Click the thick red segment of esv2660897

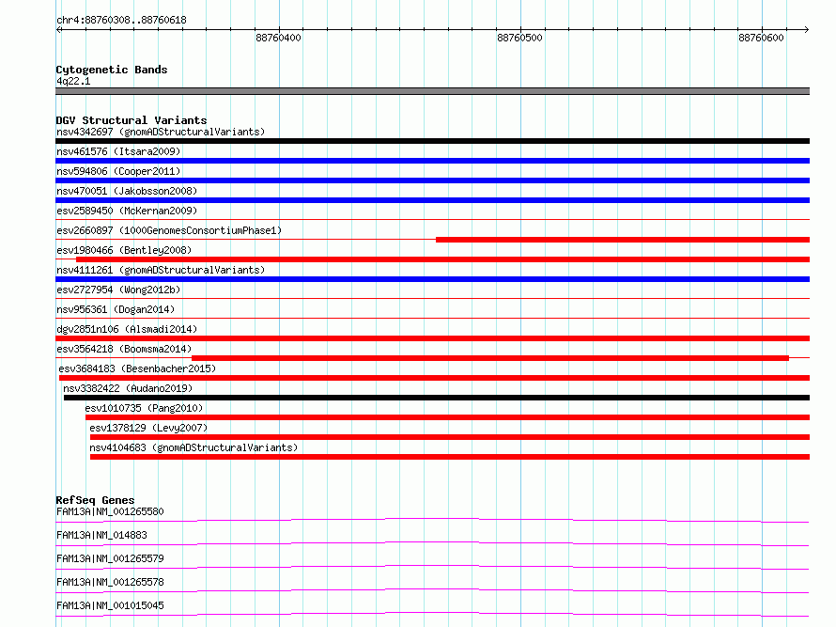(623, 240)
